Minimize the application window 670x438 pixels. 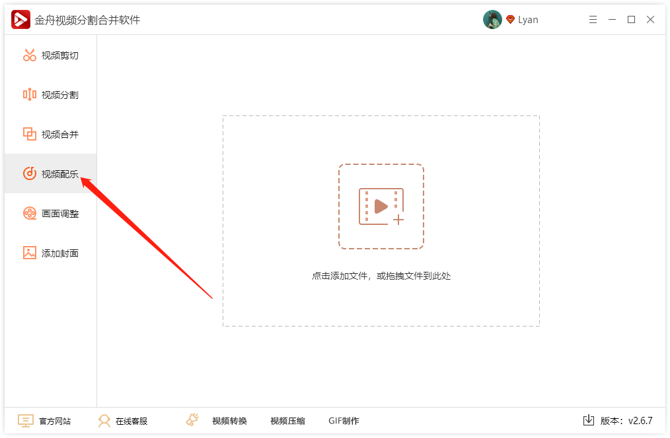click(x=612, y=20)
